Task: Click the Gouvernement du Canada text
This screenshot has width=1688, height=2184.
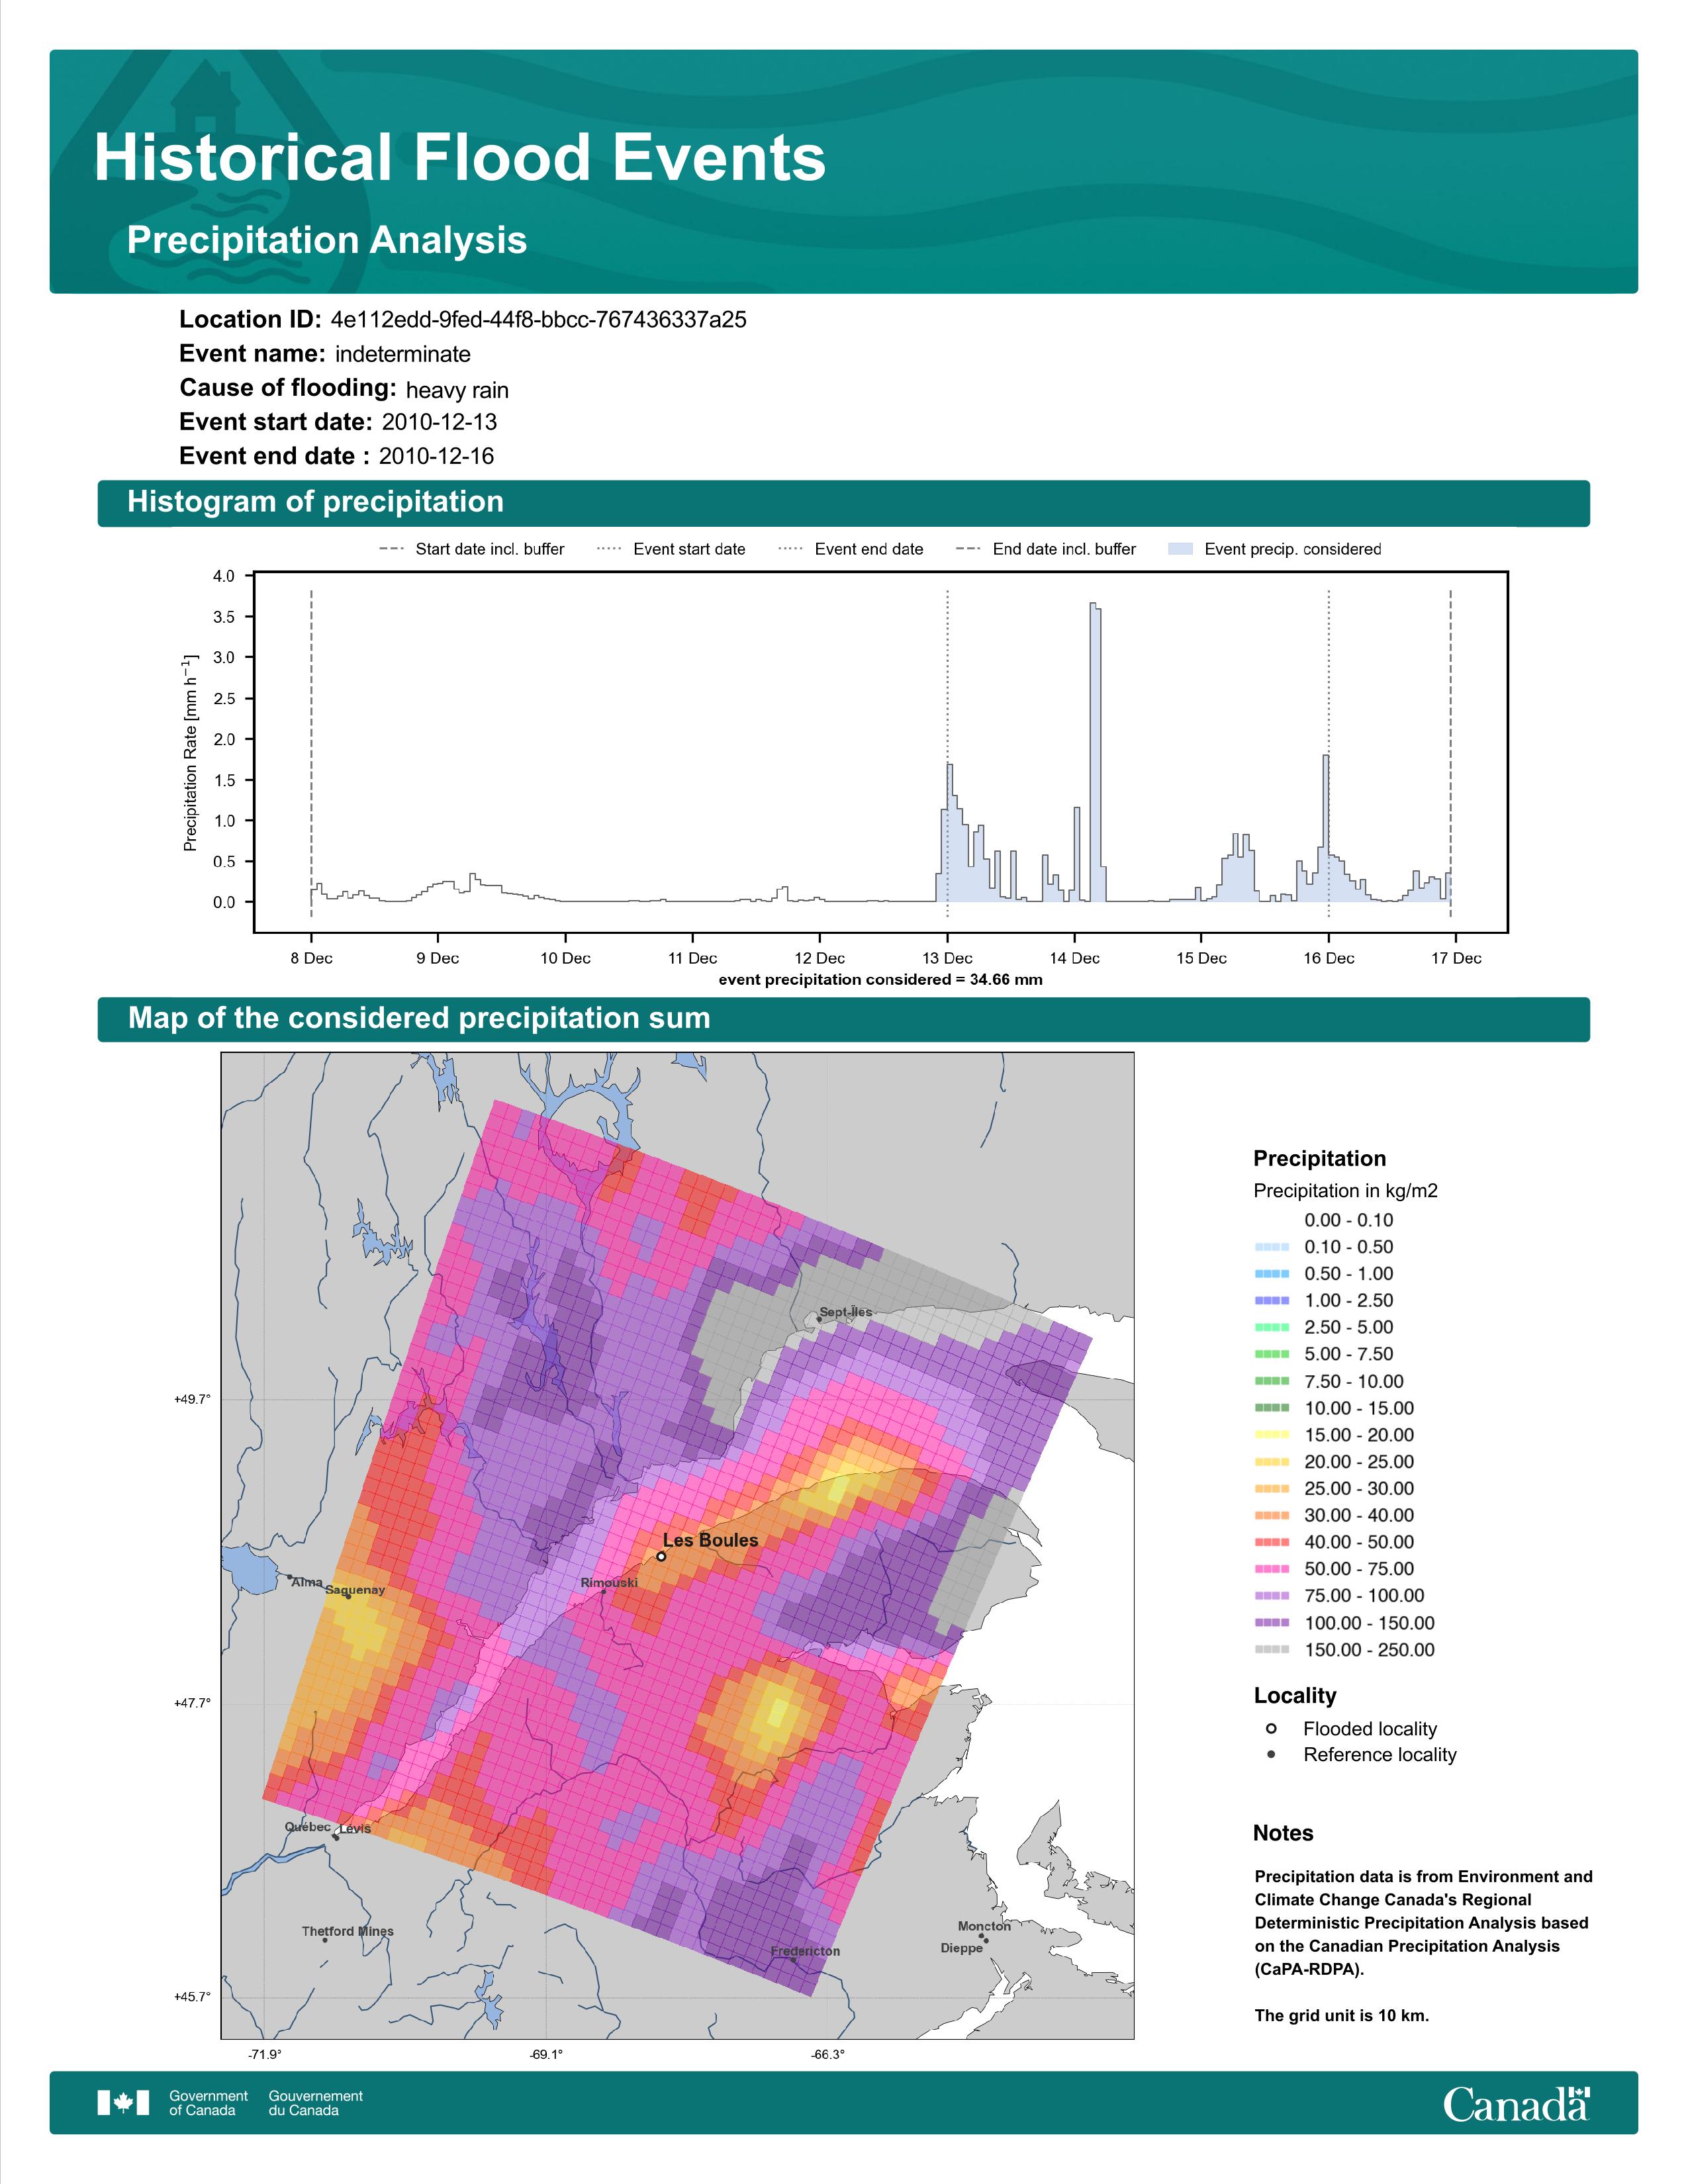Action: pyautogui.click(x=316, y=2103)
